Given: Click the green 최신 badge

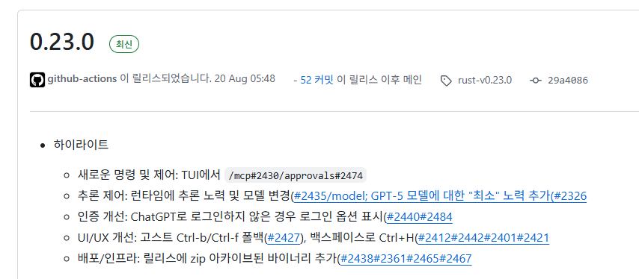Looking at the screenshot, I should 124,44.
